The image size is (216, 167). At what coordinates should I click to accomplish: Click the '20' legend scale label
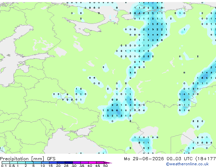coord(58,166)
